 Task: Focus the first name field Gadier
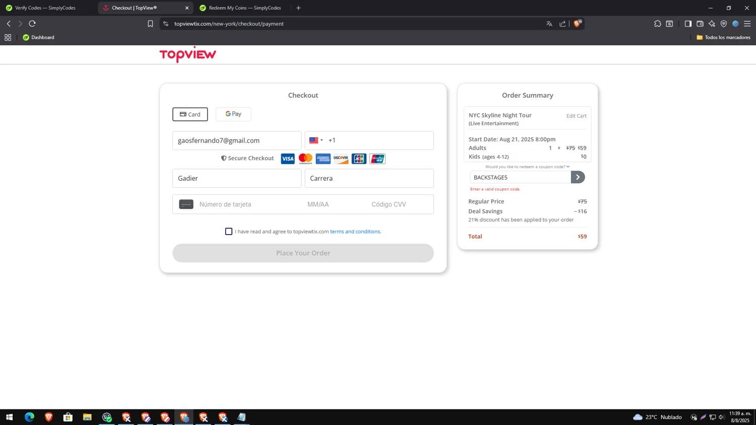click(x=237, y=178)
